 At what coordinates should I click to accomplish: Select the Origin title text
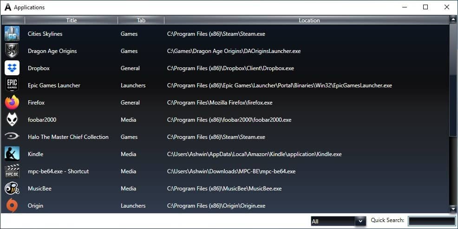[x=35, y=206]
